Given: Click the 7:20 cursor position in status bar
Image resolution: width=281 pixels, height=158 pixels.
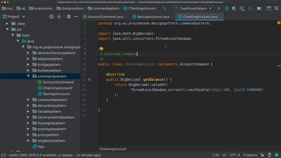Looking at the screenshot, I should (x=216, y=155).
